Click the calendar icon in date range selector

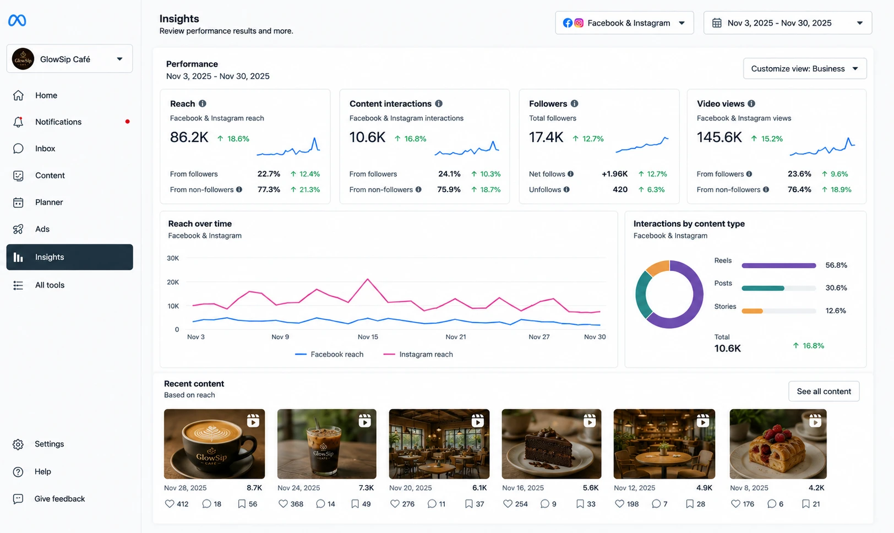717,23
